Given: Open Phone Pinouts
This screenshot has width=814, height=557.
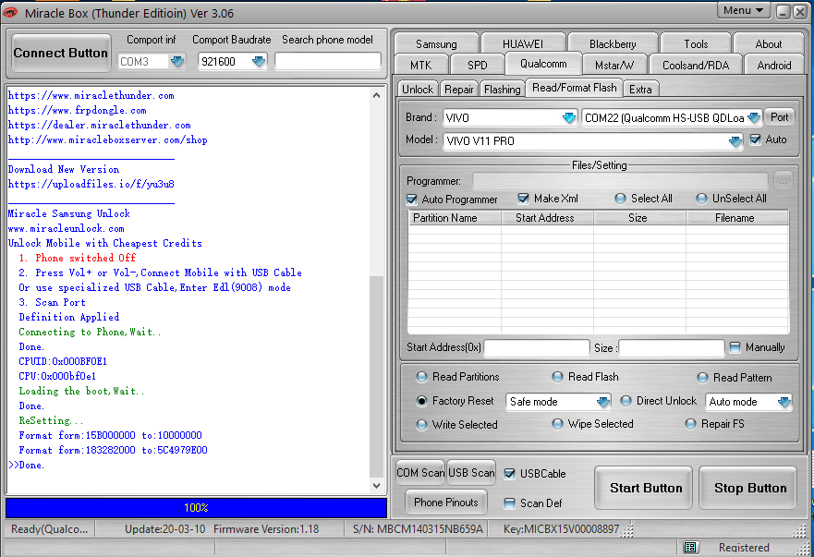Looking at the screenshot, I should point(446,502).
